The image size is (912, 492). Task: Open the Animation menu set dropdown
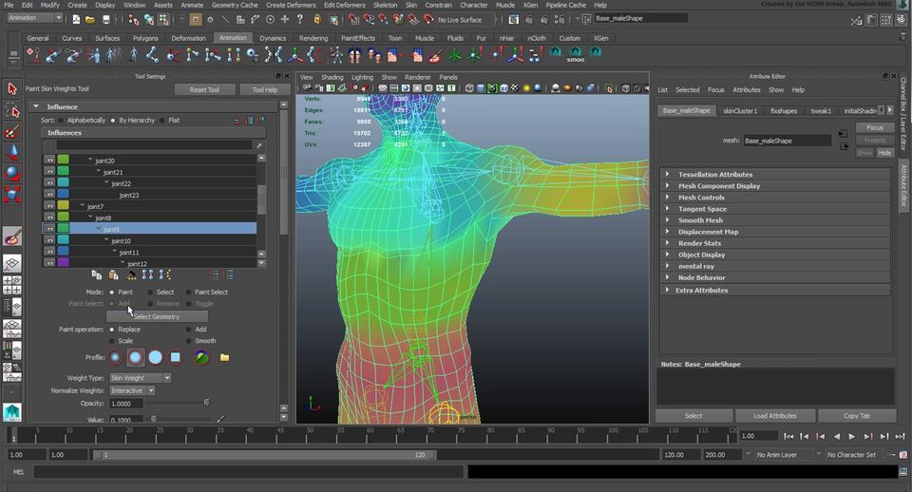pyautogui.click(x=35, y=18)
